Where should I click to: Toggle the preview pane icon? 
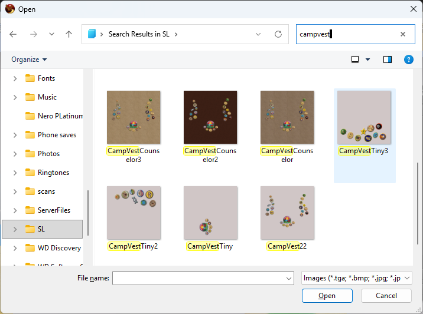coord(388,60)
